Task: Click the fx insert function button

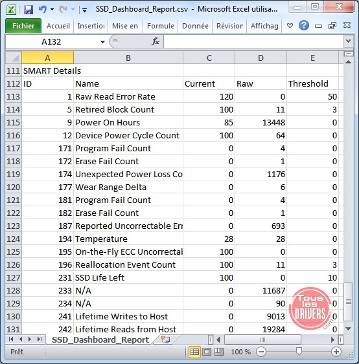Action: click(155, 41)
